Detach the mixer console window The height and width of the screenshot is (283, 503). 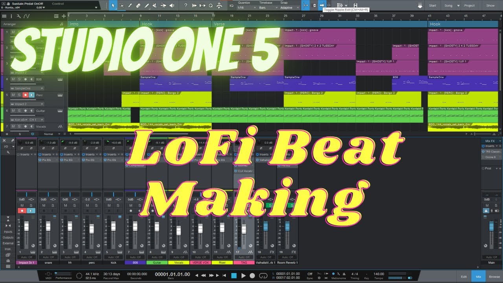pos(13,140)
